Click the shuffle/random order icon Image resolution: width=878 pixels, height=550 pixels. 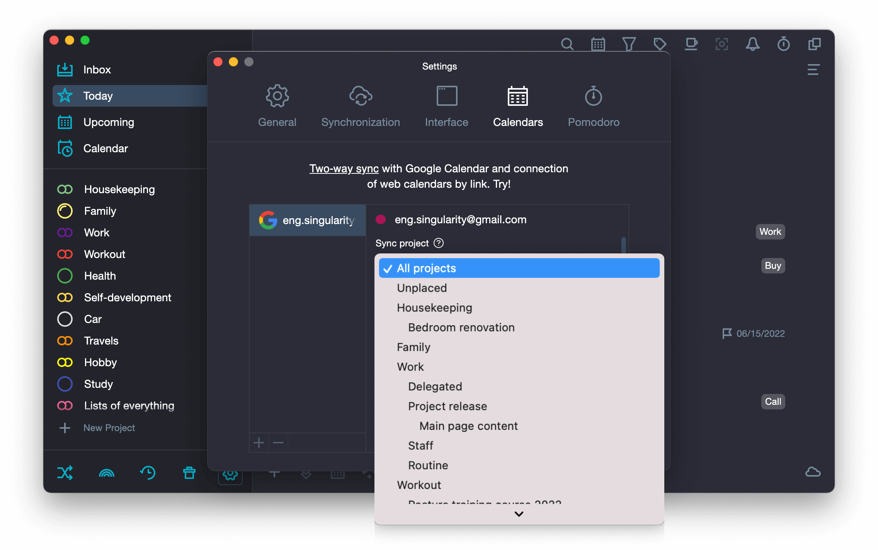[x=64, y=472]
